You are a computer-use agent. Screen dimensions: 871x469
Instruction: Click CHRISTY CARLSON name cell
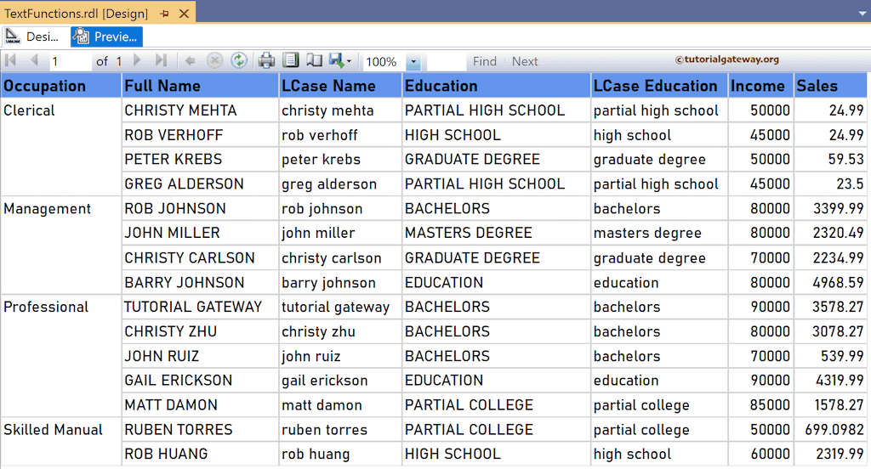click(x=200, y=257)
